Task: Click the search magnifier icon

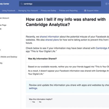Action: (22, 4)
